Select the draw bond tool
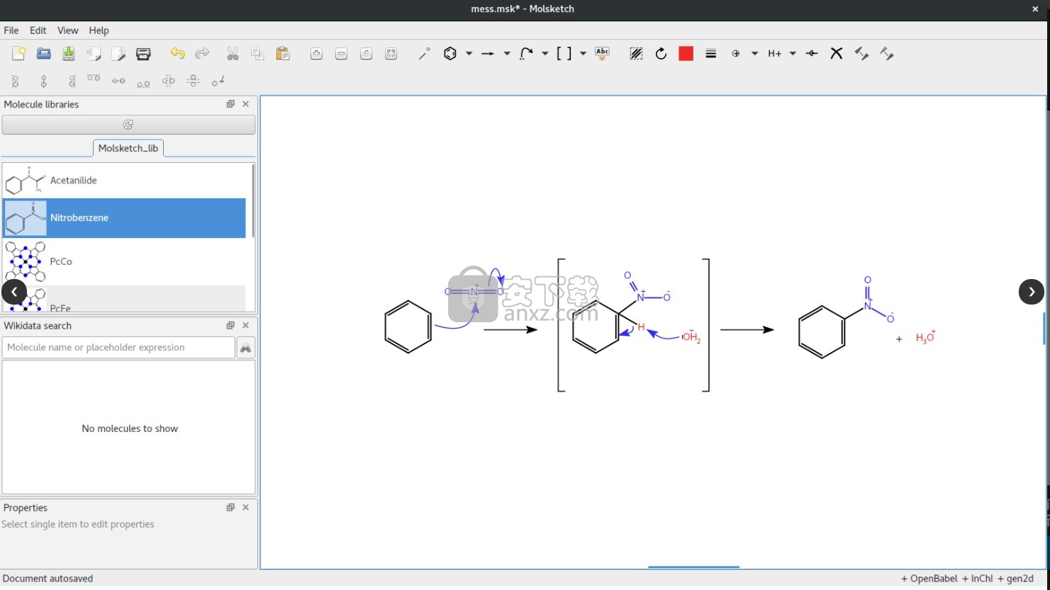The height and width of the screenshot is (590, 1050). point(424,54)
